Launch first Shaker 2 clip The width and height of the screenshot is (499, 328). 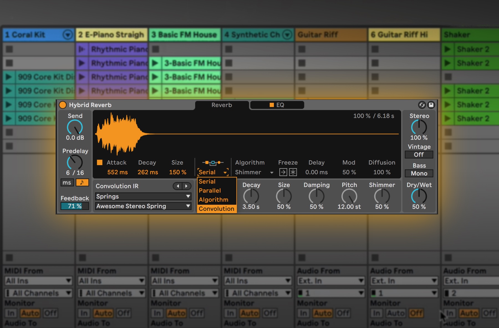(447, 49)
